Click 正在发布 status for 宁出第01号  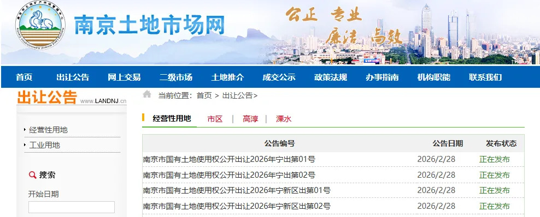pos(495,159)
